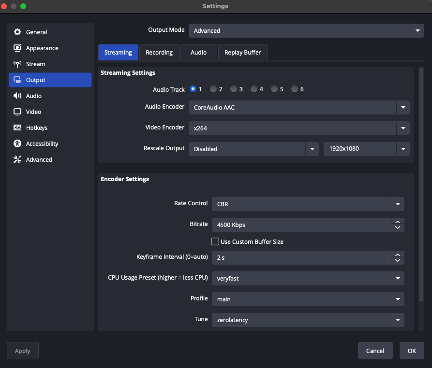Click the Video monitor icon

point(17,112)
